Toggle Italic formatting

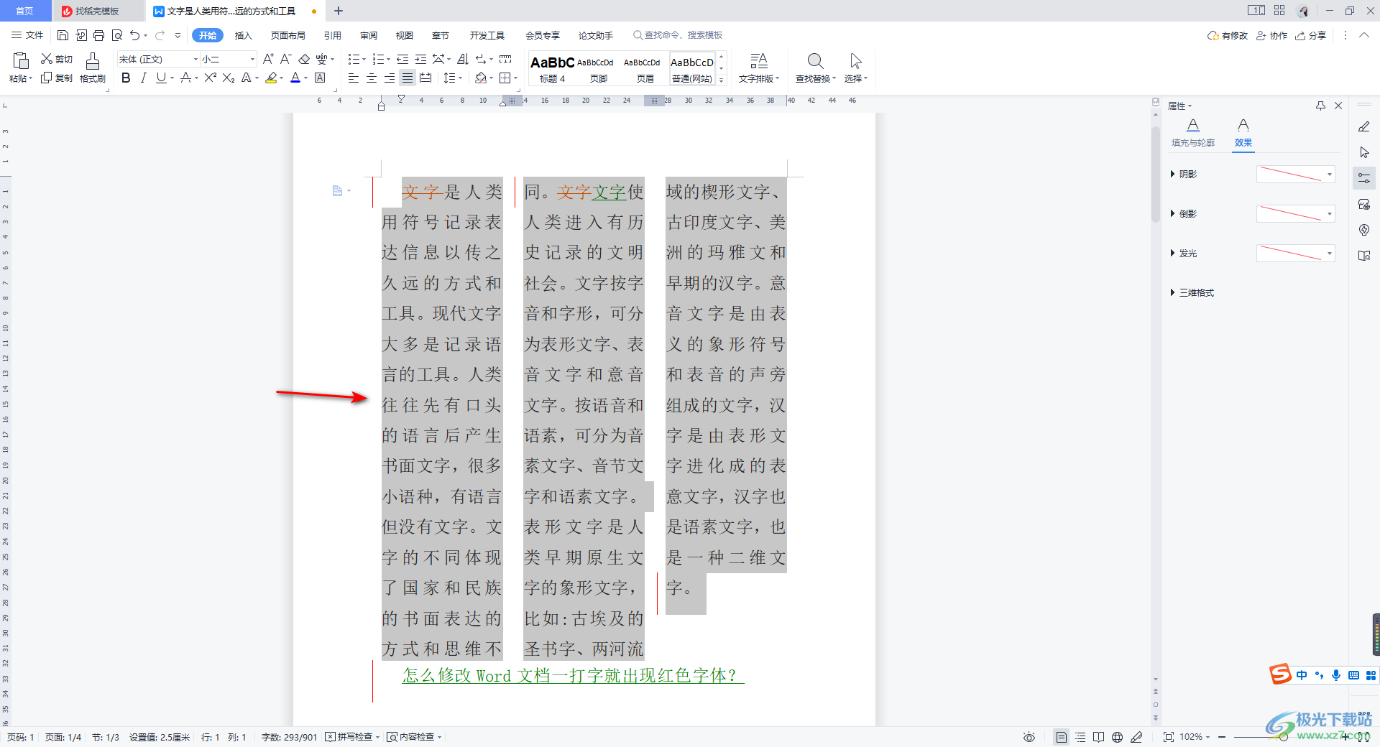(143, 78)
